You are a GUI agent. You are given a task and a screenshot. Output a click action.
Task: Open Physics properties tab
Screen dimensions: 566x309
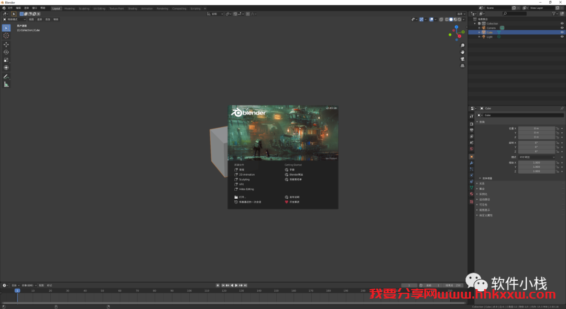tap(472, 175)
